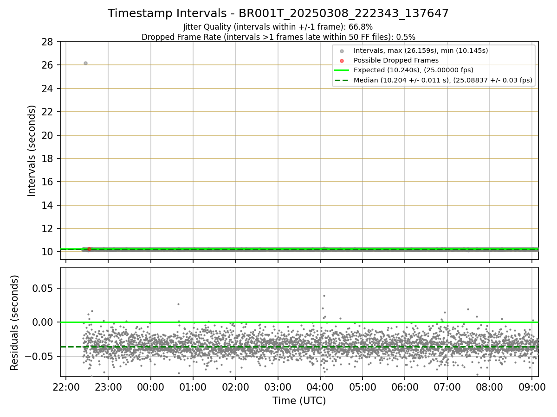
Task: Click the 'Residuals (seconds)' y-axis label
Action: (x=15, y=322)
